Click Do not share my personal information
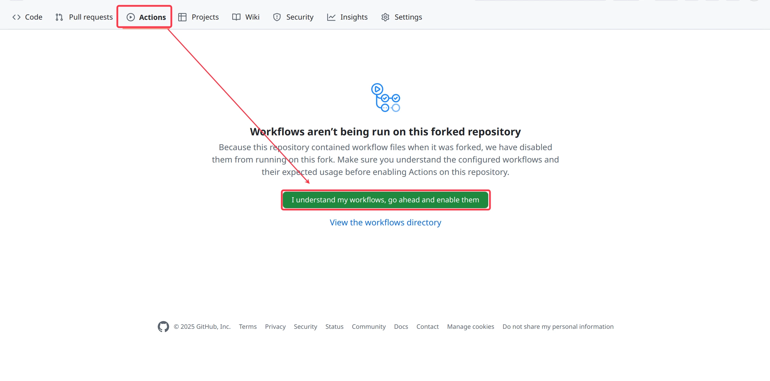 coord(558,327)
